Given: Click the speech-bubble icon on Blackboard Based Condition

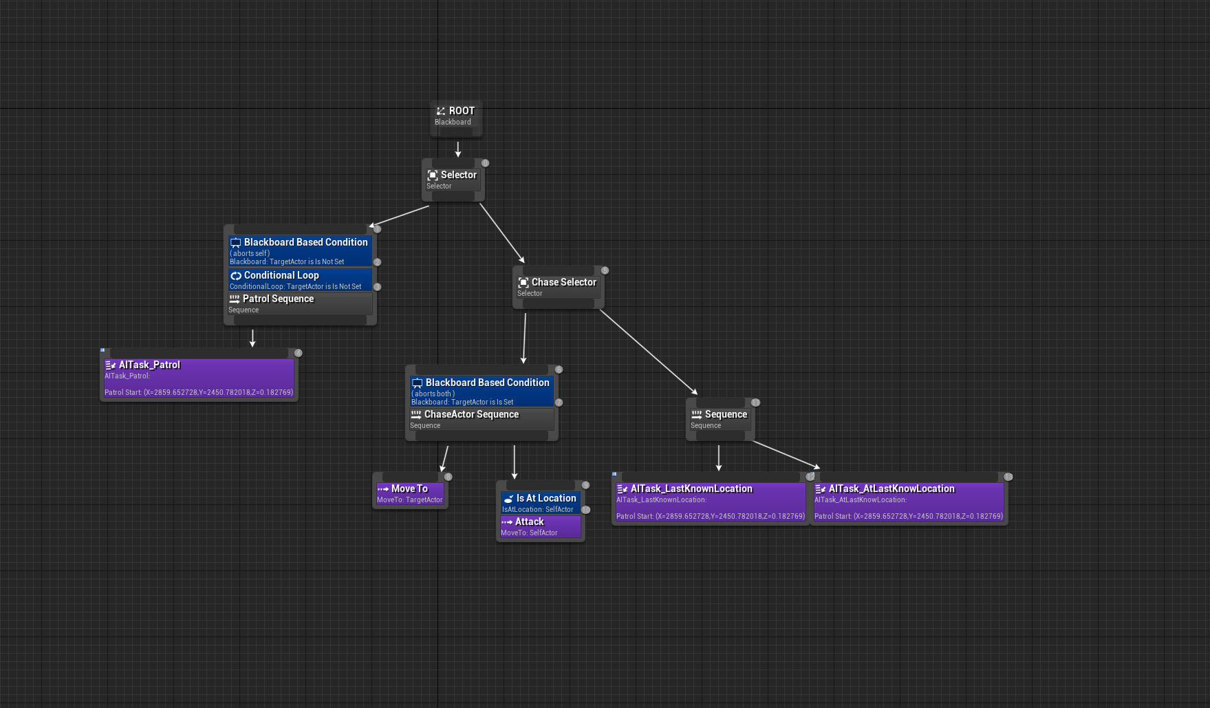Looking at the screenshot, I should [x=236, y=243].
